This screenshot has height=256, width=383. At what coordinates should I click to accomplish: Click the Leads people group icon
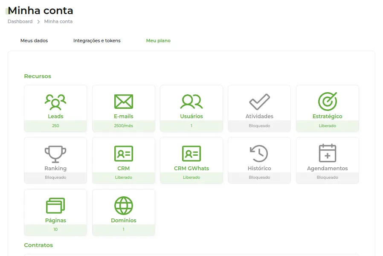pos(55,102)
